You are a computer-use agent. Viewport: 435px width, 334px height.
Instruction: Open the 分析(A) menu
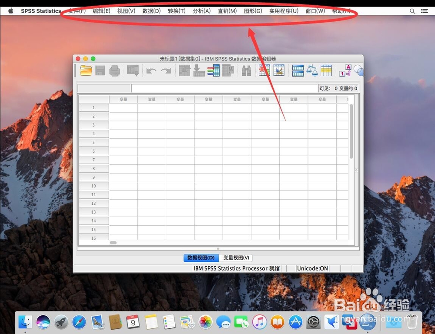(x=202, y=11)
